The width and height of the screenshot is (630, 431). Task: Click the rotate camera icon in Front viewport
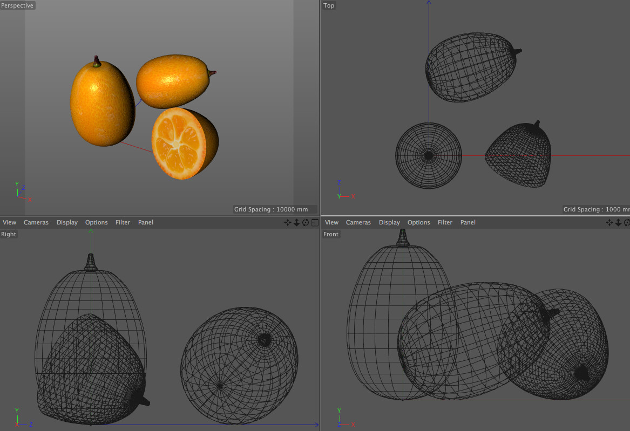627,223
